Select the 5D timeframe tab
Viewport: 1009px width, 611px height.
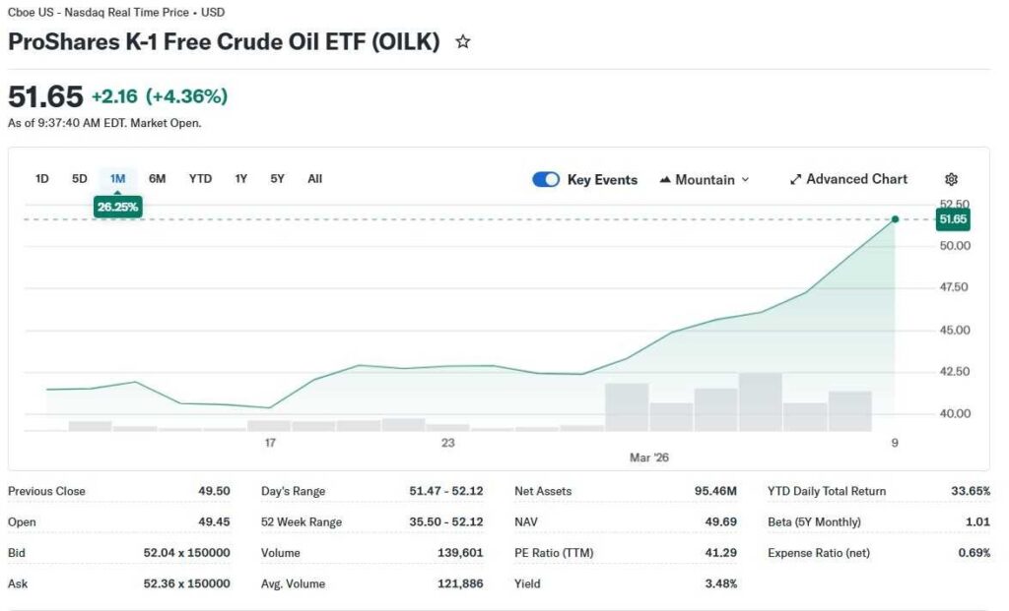tap(78, 178)
